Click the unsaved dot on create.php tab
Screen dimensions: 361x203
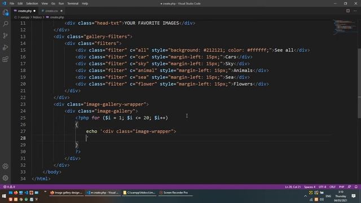pyautogui.click(x=34, y=11)
